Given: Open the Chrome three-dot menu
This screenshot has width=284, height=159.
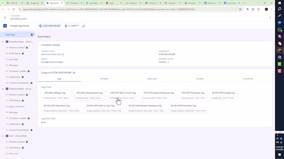Looking at the screenshot, I should click(271, 9).
